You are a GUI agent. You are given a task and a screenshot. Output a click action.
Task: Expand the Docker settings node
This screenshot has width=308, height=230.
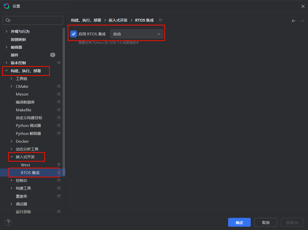[x=12, y=141]
